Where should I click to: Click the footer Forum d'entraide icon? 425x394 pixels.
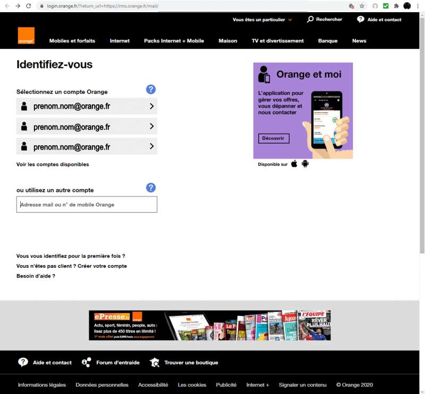point(87,362)
